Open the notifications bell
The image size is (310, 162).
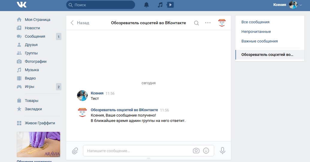click(x=146, y=5)
